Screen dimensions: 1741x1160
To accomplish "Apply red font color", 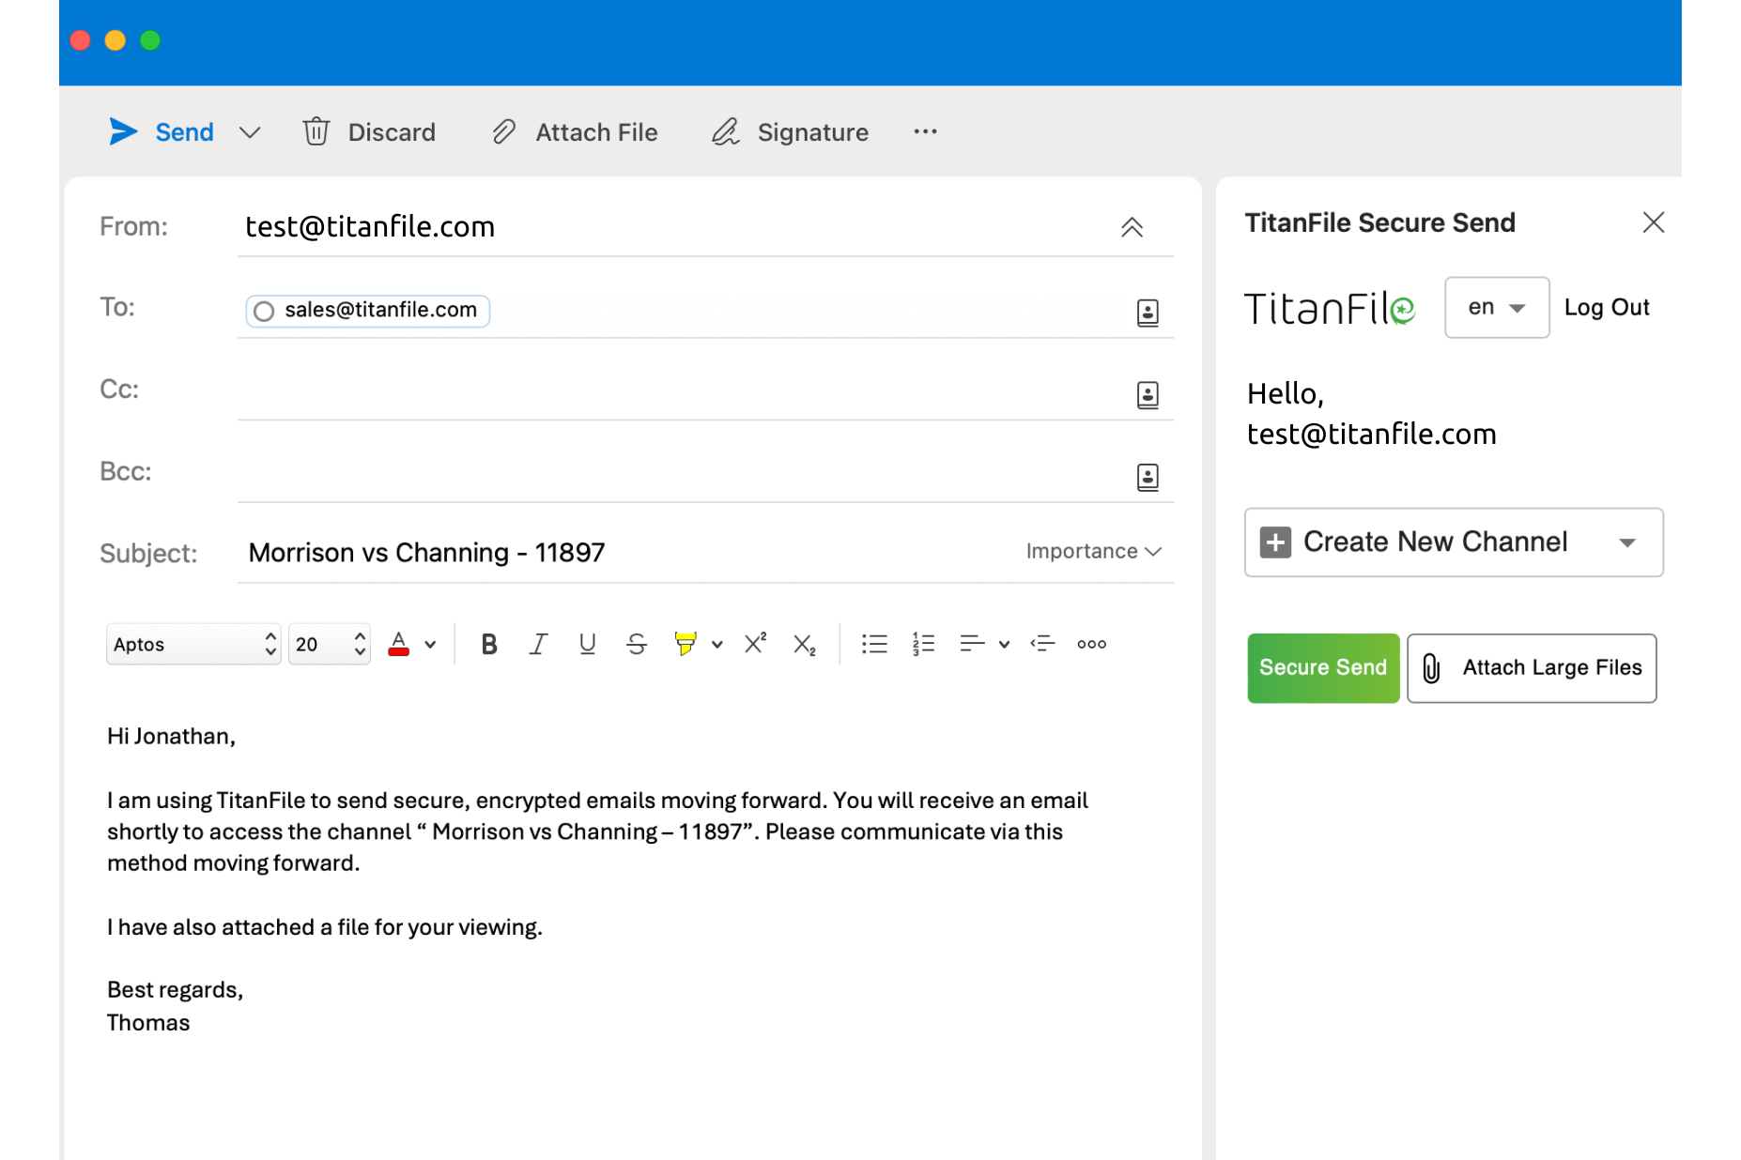I will 399,644.
